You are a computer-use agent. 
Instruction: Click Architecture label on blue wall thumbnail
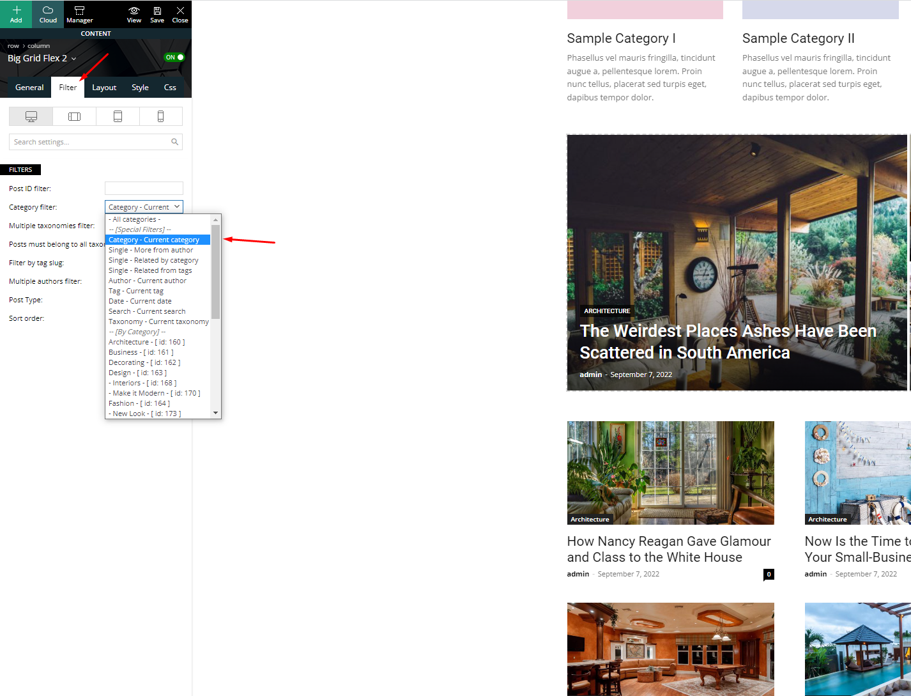pyautogui.click(x=827, y=520)
